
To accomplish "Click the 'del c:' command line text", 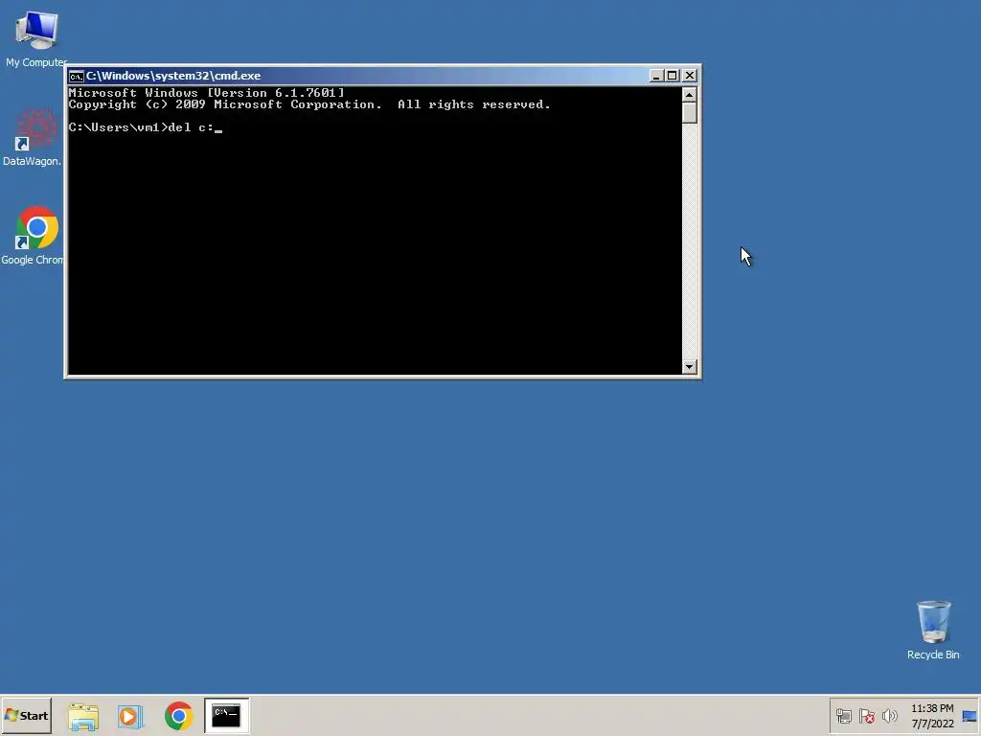I will (191, 127).
